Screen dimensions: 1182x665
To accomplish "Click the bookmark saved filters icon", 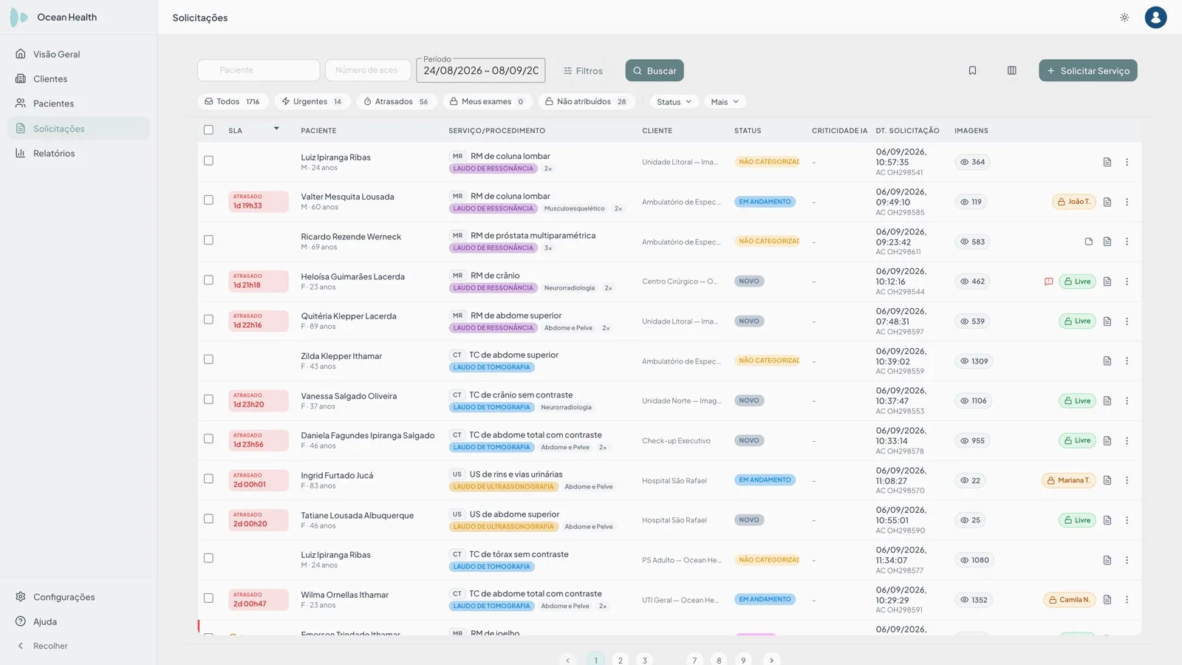I will [972, 70].
